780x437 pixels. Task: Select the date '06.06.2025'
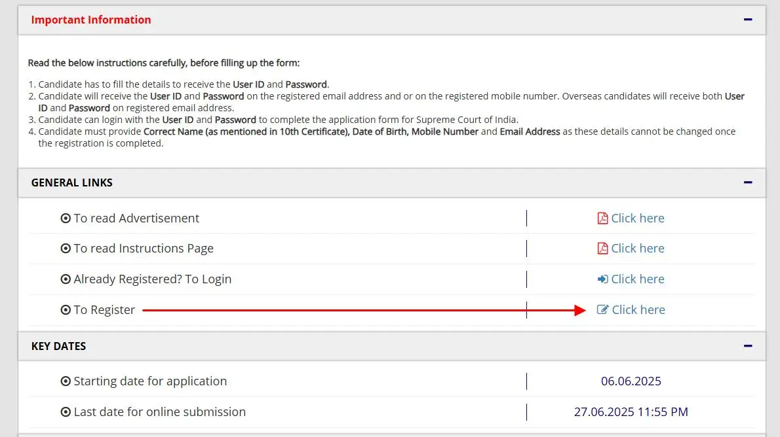tap(631, 381)
